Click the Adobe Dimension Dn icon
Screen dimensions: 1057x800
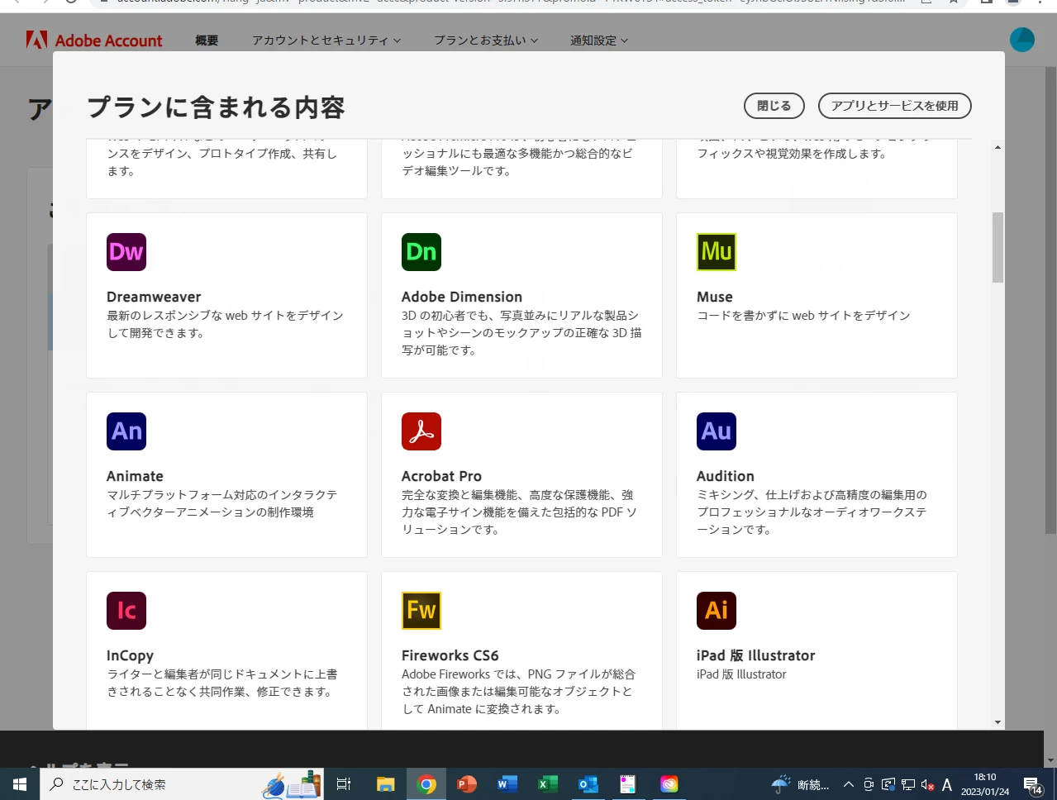click(x=421, y=252)
